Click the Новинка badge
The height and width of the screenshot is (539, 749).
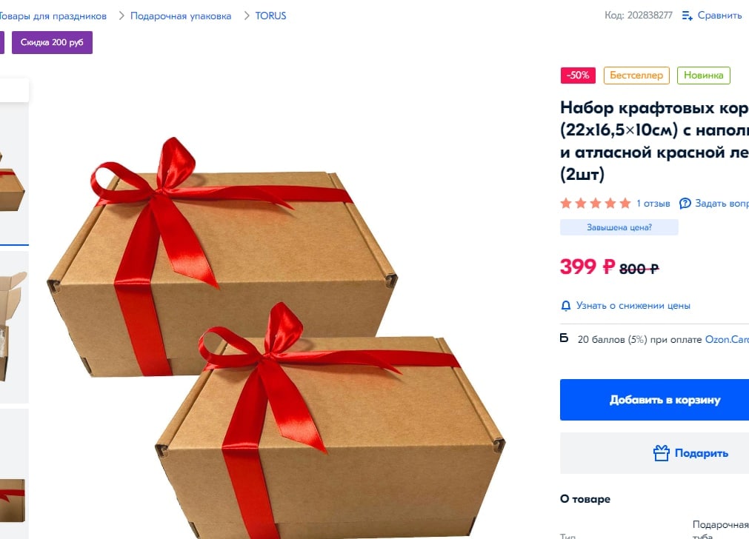[x=703, y=76]
